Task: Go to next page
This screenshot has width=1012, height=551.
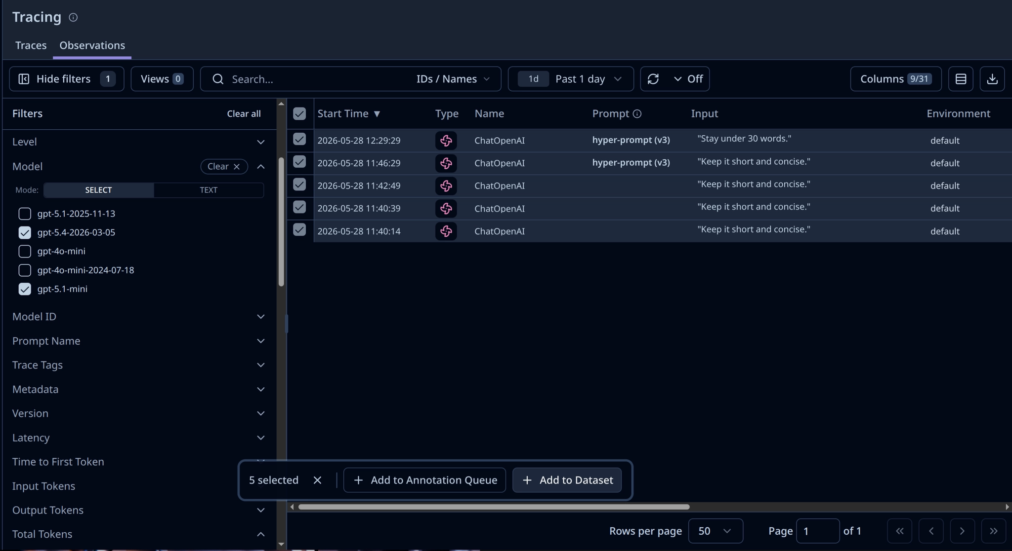Action: [962, 531]
